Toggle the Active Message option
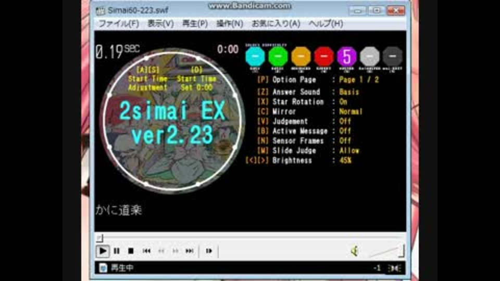 pyautogui.click(x=304, y=131)
